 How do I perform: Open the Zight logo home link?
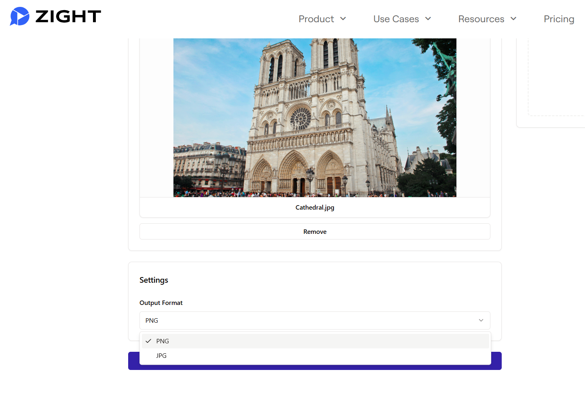[x=55, y=17]
